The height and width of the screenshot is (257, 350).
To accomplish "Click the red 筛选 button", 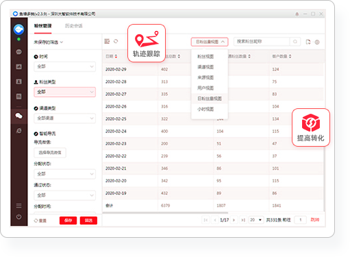I will [x=88, y=221].
